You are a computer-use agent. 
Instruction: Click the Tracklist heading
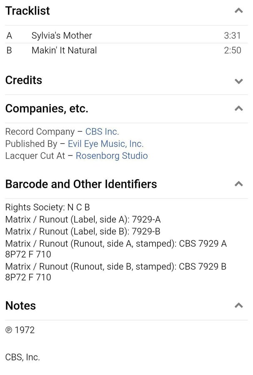[28, 11]
